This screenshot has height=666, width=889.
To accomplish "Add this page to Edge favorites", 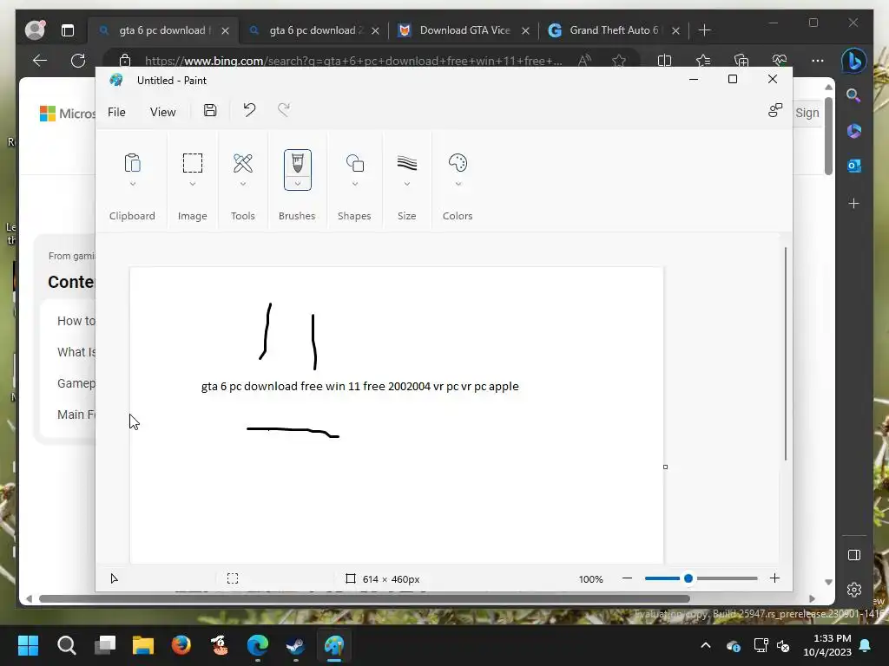I will (x=619, y=61).
